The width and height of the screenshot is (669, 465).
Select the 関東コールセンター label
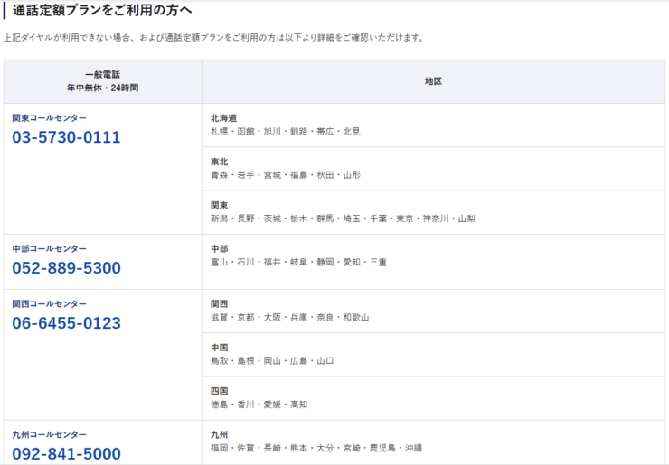pos(50,118)
